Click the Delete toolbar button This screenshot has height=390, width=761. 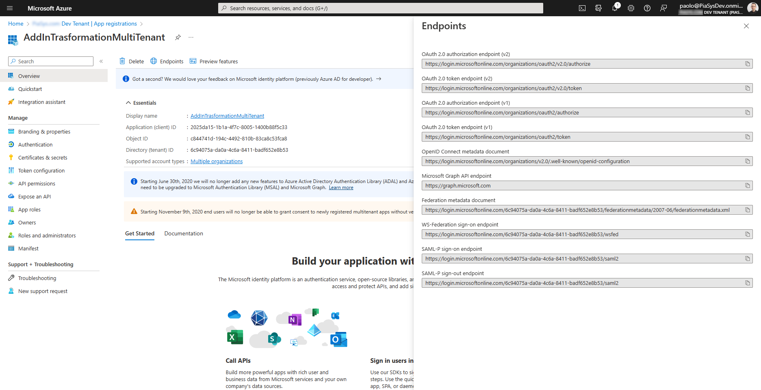point(132,61)
